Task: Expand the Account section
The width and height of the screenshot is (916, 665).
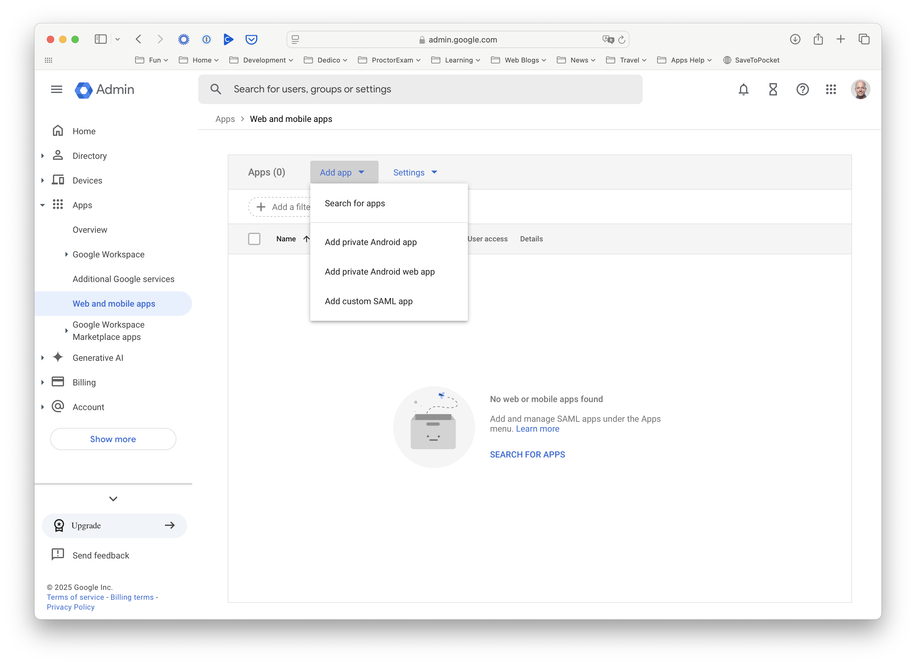Action: point(42,407)
